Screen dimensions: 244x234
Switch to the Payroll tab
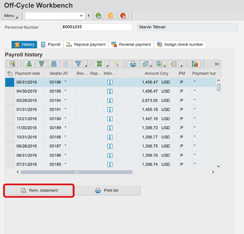(x=50, y=44)
